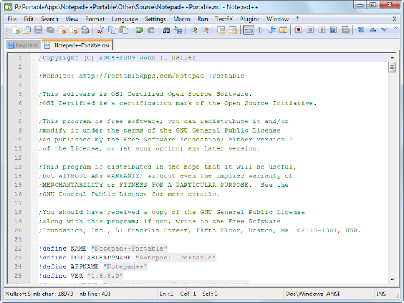The width and height of the screenshot is (404, 303).
Task: Click the Save Recorded Macro icon
Action: [x=345, y=30]
